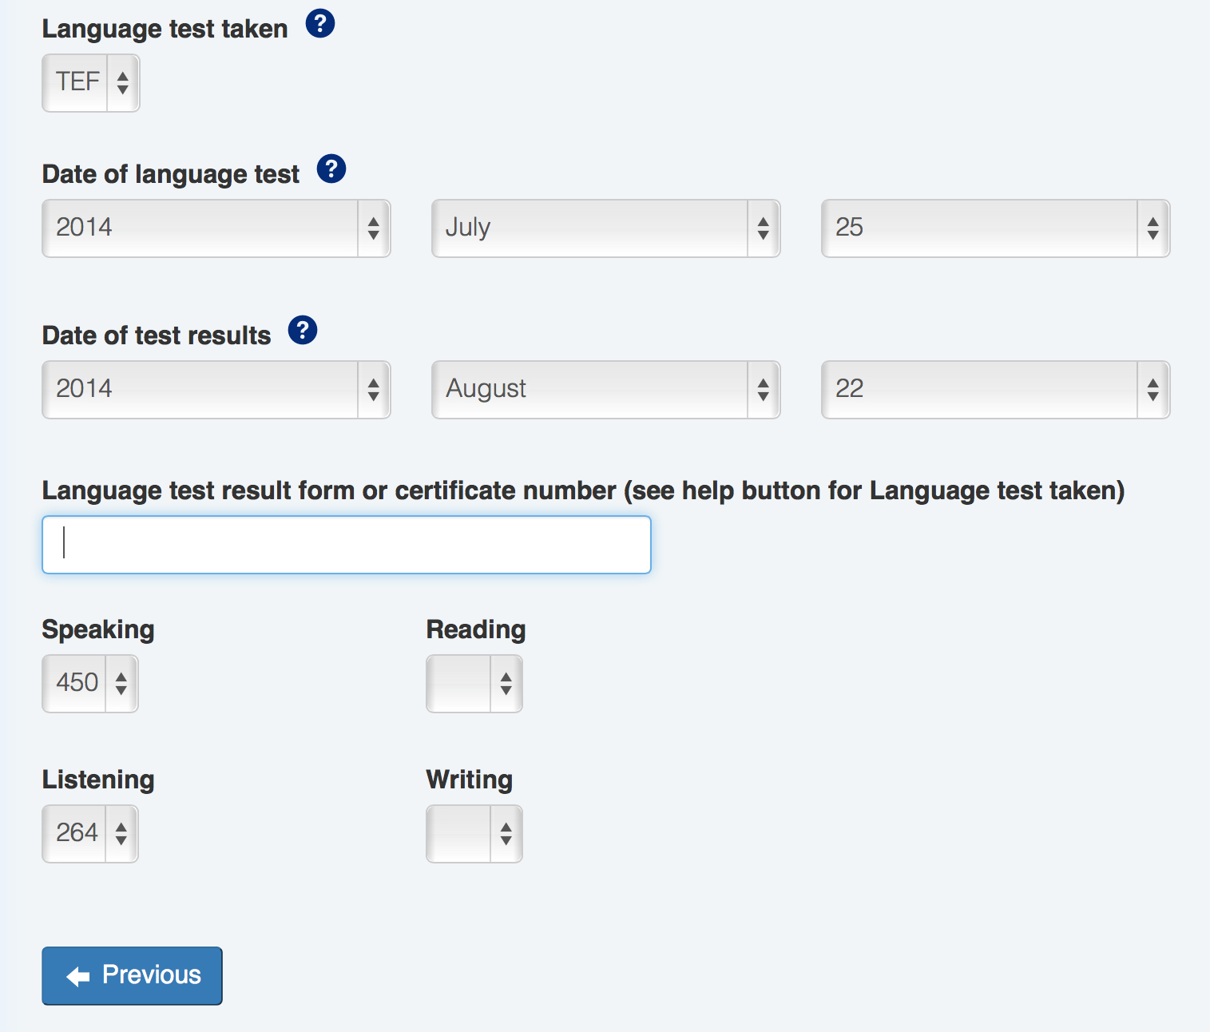Viewport: 1210px width, 1032px height.
Task: Click the stepper arrows on TEF dropdown
Action: pyautogui.click(x=123, y=83)
